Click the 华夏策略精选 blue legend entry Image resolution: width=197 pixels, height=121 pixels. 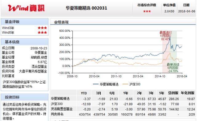(x=106, y=84)
